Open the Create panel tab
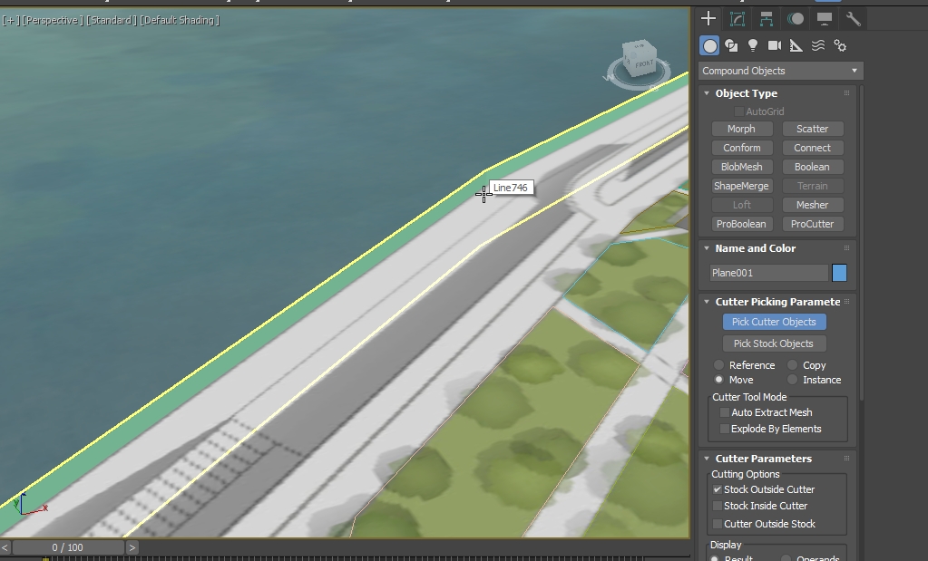928x561 pixels. tap(708, 19)
